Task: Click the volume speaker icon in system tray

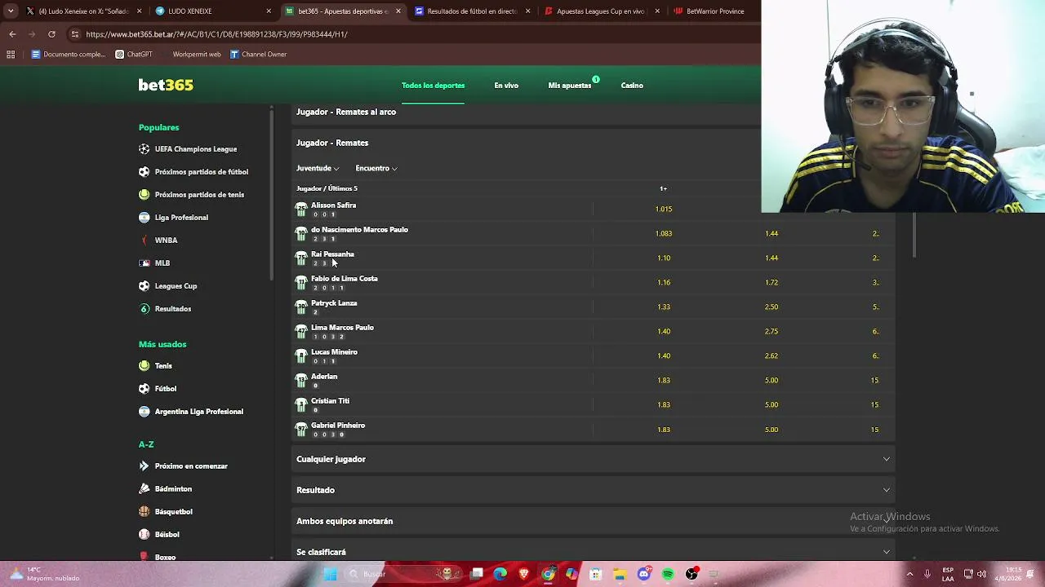Action: pos(981,574)
